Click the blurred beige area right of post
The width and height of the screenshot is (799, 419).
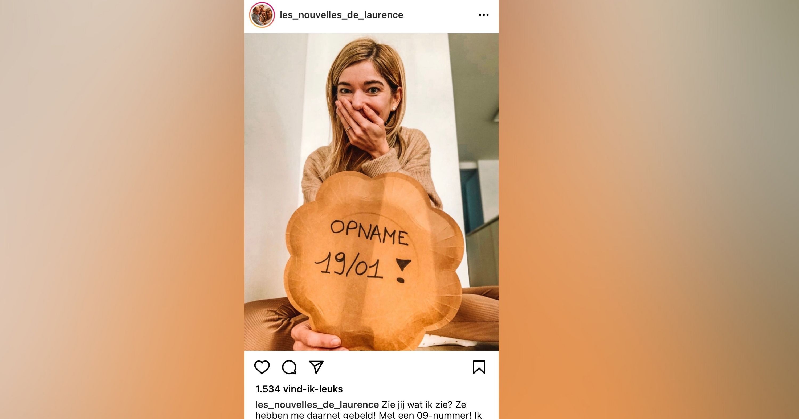click(x=649, y=210)
